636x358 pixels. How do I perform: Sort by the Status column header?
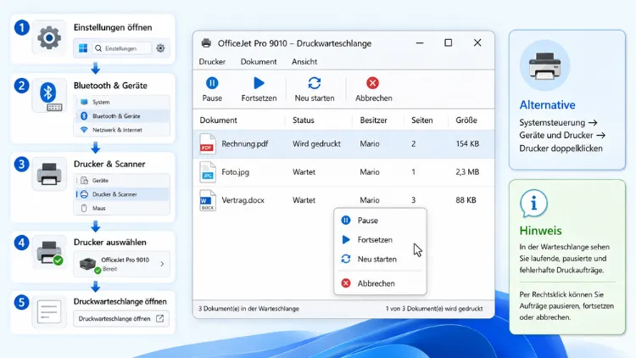pos(304,120)
